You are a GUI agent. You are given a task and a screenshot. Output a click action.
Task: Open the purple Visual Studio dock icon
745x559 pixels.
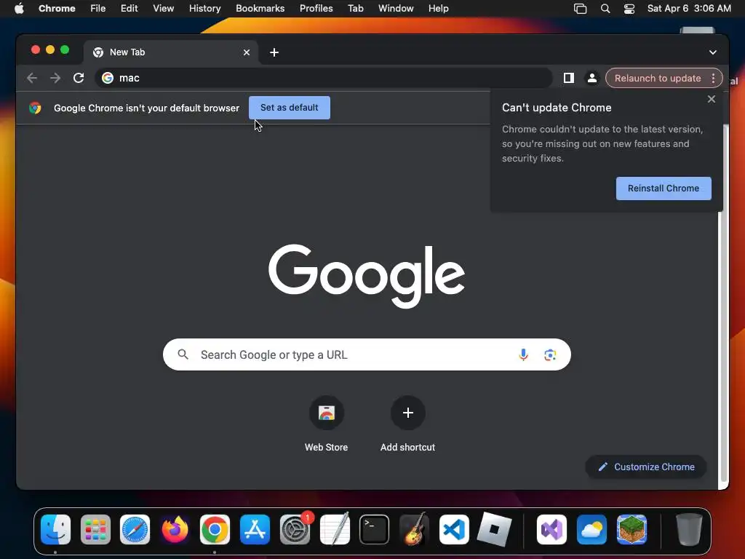[x=551, y=530]
